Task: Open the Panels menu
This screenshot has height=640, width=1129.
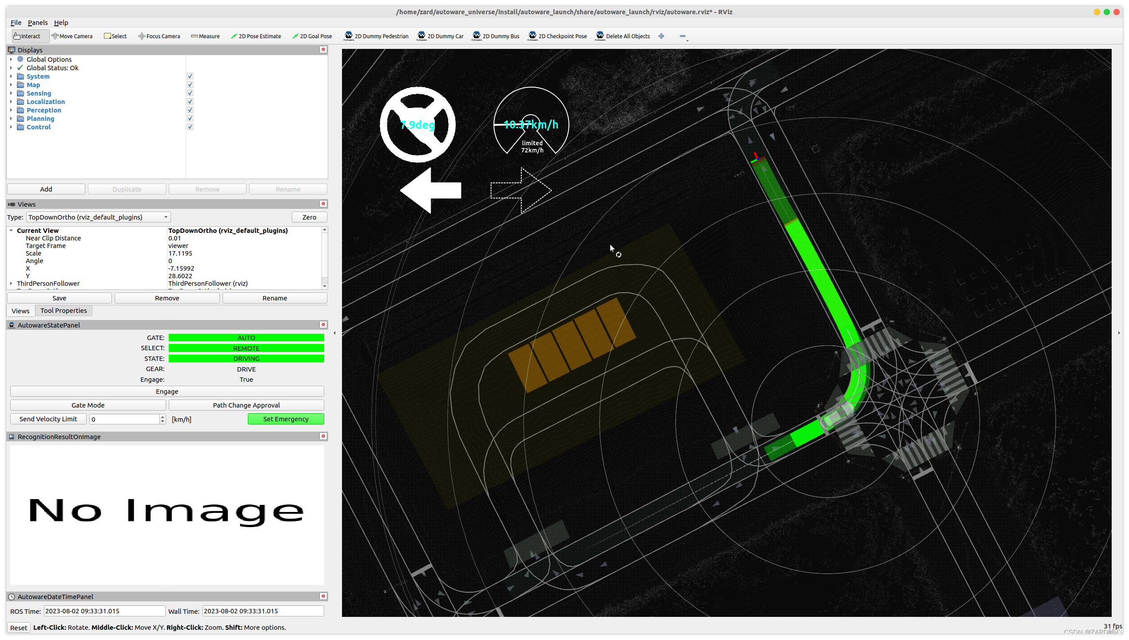Action: [x=37, y=22]
